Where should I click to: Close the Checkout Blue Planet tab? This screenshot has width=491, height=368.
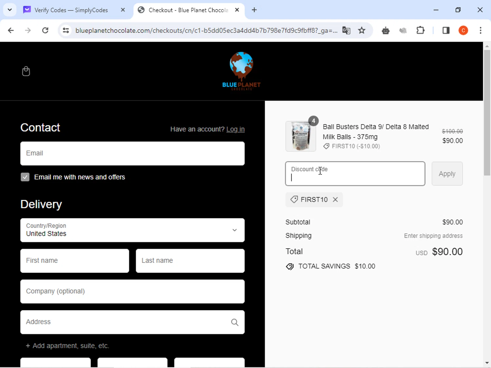[237, 10]
